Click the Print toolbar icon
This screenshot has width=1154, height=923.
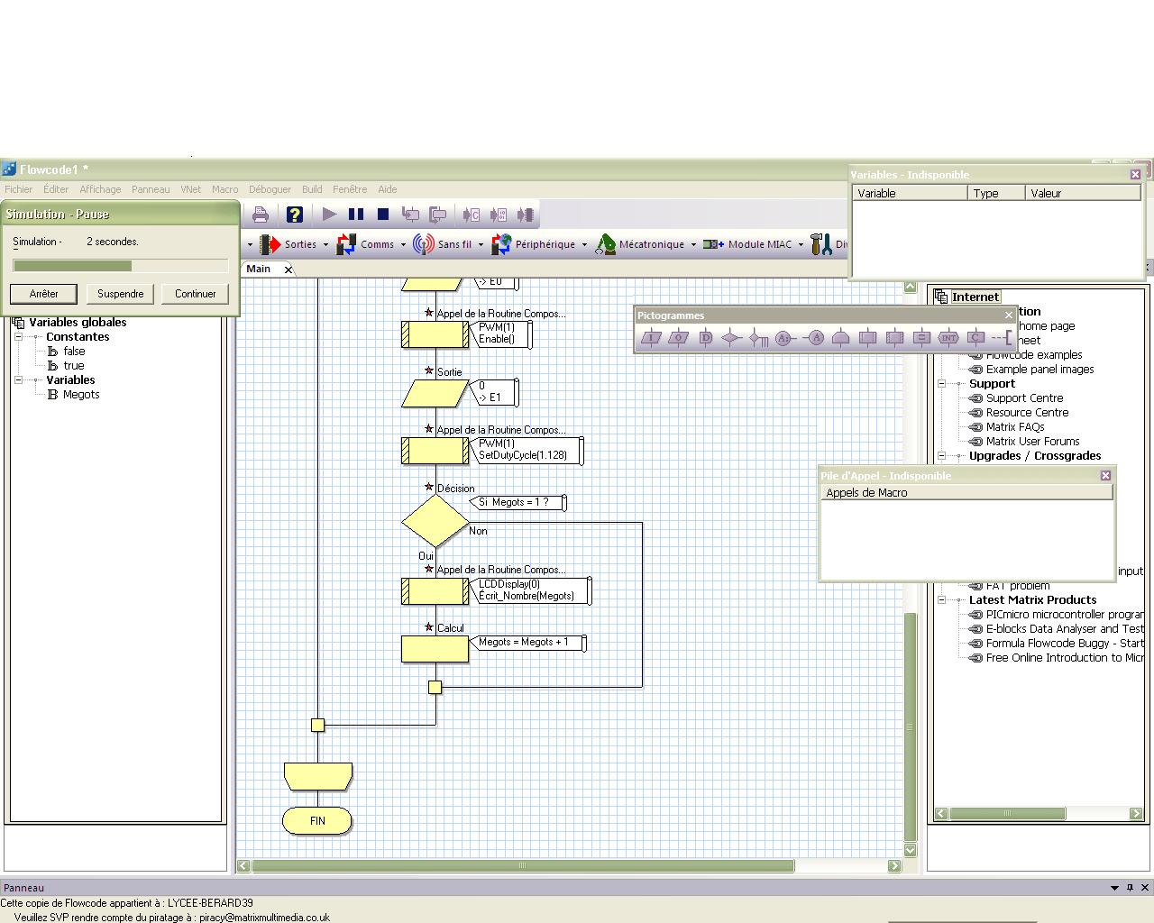[x=261, y=215]
